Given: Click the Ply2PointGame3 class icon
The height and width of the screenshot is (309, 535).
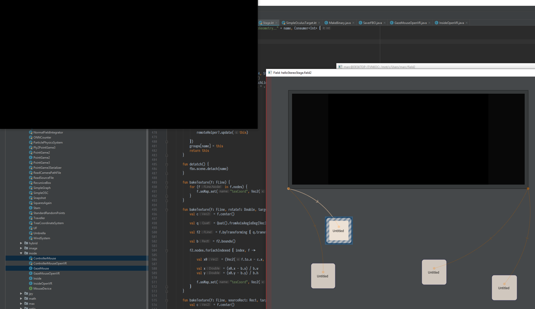Looking at the screenshot, I should [31, 148].
